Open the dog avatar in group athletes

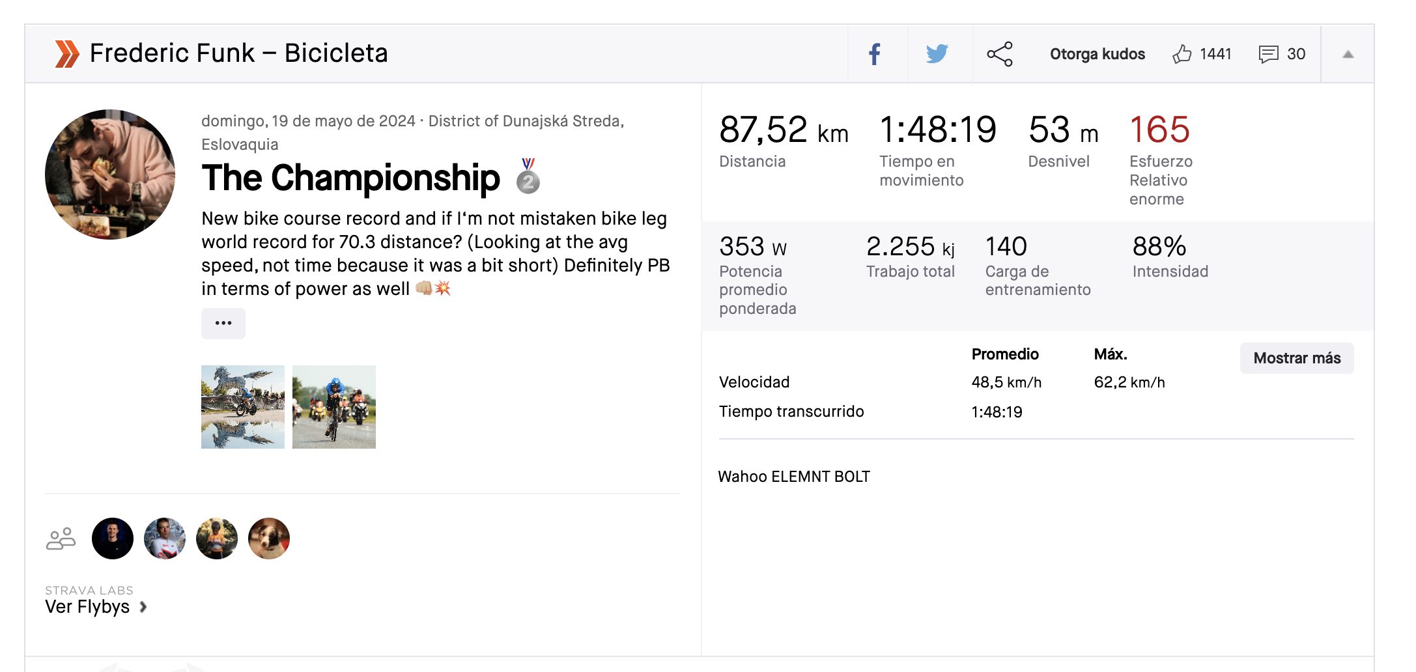(269, 539)
